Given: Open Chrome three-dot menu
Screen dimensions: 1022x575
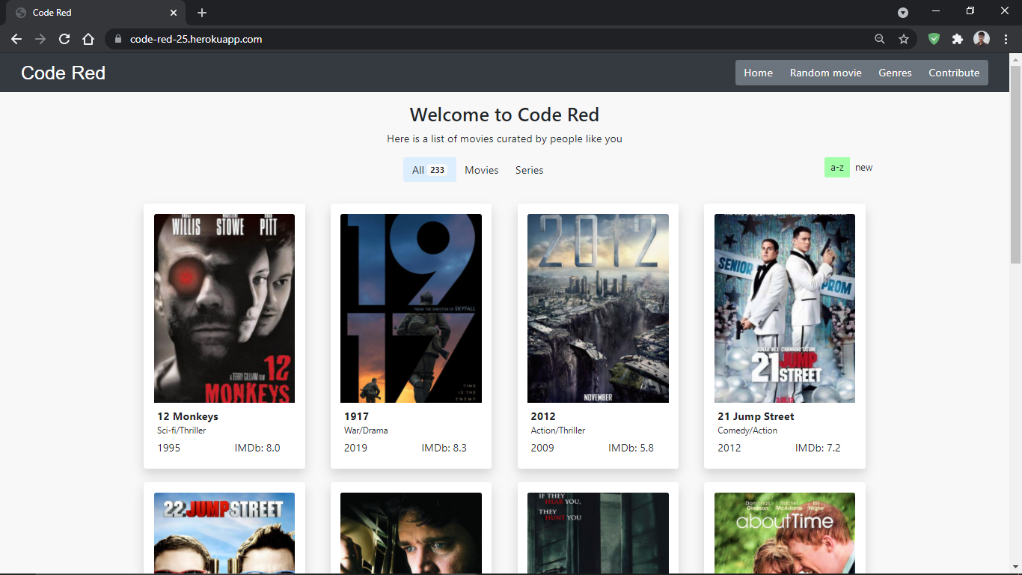Looking at the screenshot, I should pos(1006,39).
